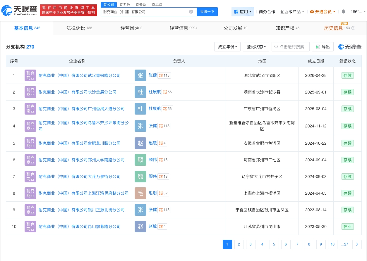Click the 应用 grid icon
The height and width of the screenshot is (261, 367).
[x=236, y=12]
